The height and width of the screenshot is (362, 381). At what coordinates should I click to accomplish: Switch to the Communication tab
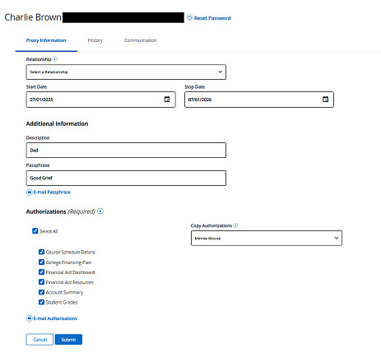(140, 40)
